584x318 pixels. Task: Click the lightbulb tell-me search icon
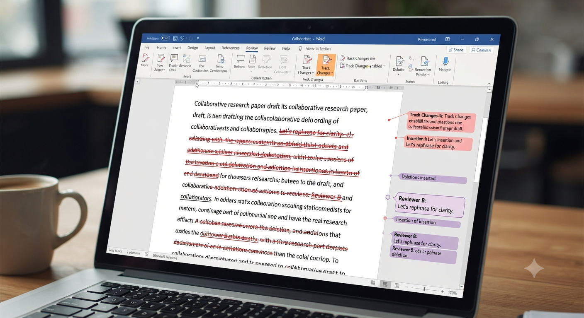(300, 49)
